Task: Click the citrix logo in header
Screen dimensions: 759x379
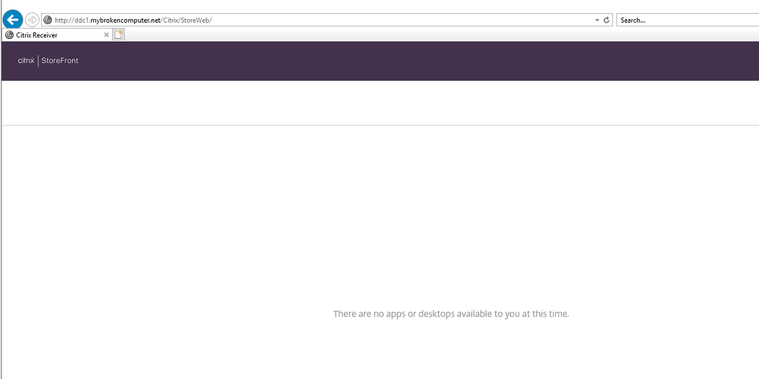Action: (x=26, y=61)
